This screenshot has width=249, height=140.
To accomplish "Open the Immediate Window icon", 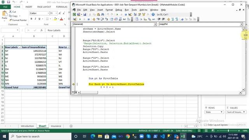I will [116, 19].
